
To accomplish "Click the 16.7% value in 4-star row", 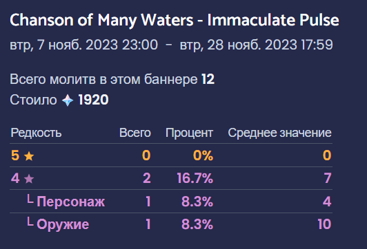I will 195,178.
